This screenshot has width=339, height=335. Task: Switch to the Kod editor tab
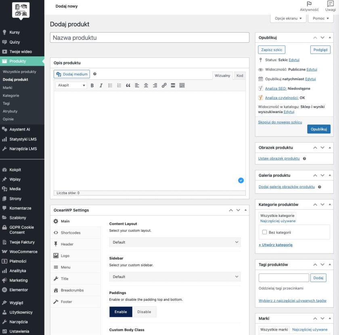click(x=239, y=75)
